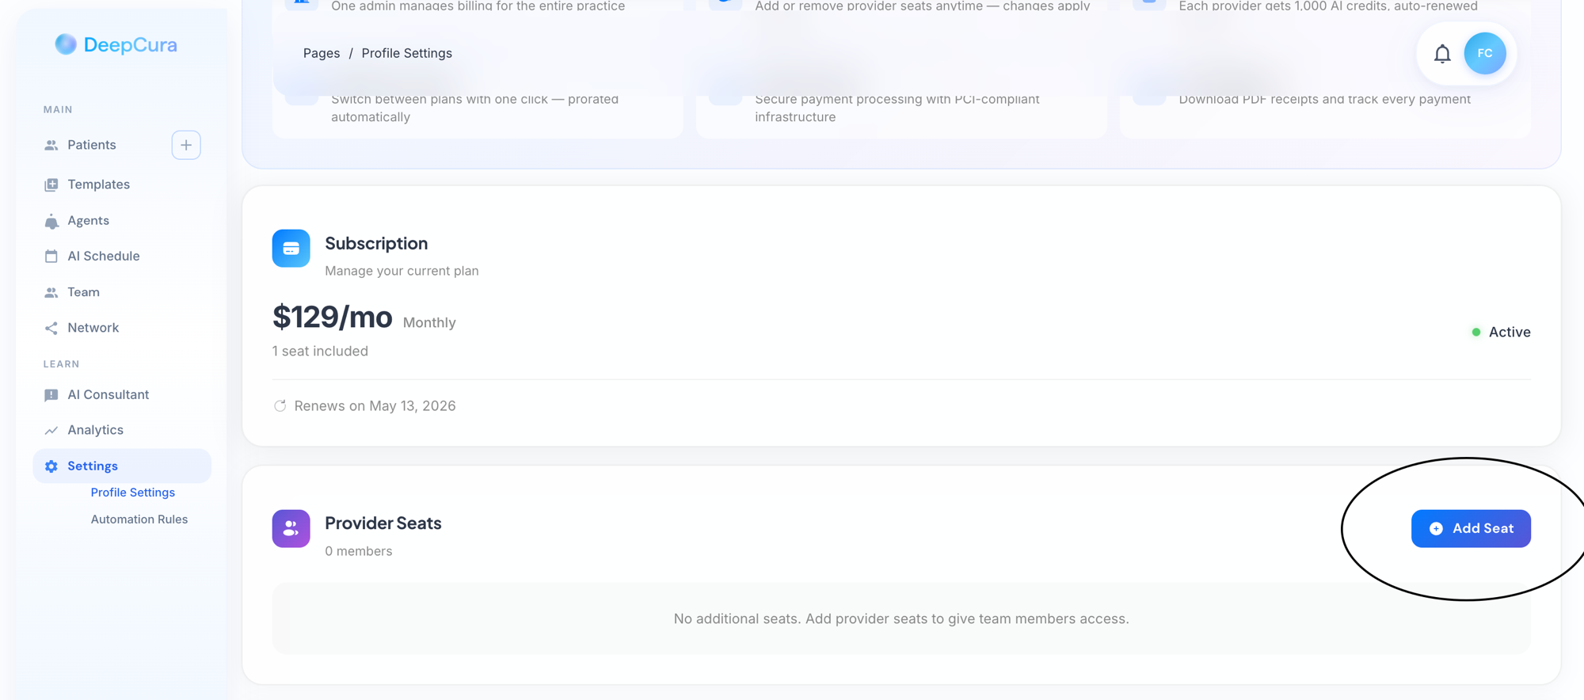Image resolution: width=1584 pixels, height=700 pixels.
Task: Click 'Download PDF receipts' description text
Action: click(1325, 99)
